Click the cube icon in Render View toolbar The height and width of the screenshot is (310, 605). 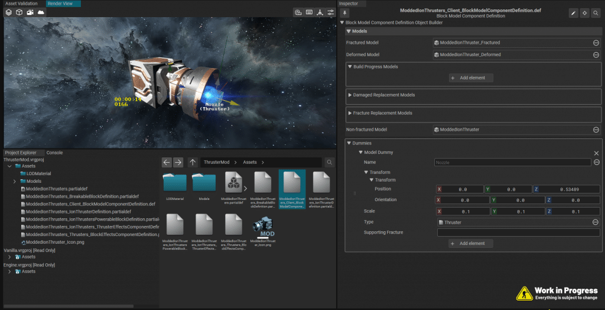tap(19, 12)
